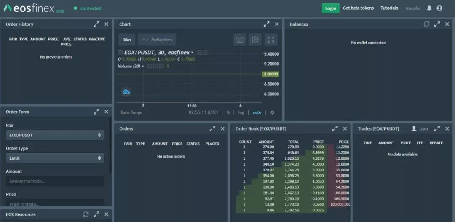455x222 pixels.
Task: Click the 300.5000 ask price
Action: point(342,199)
